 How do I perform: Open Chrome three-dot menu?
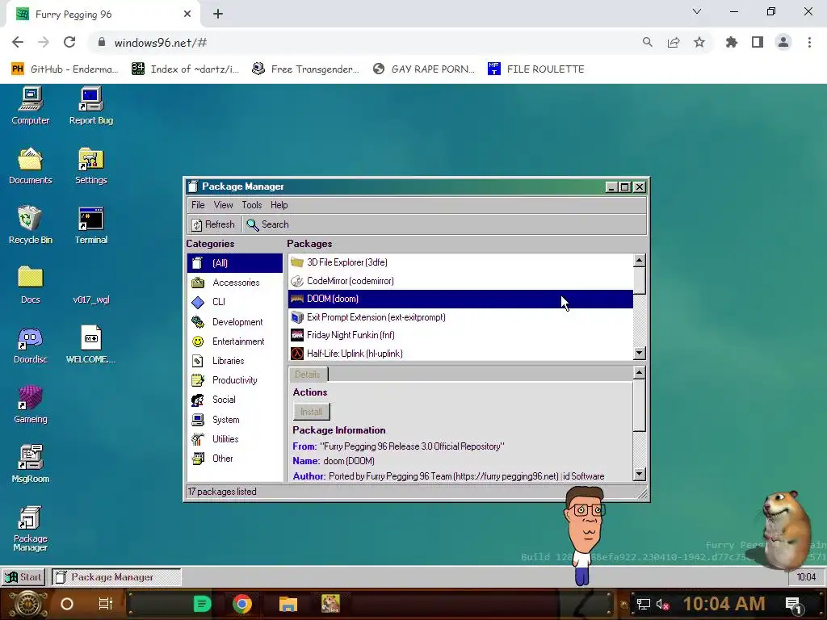coord(809,42)
